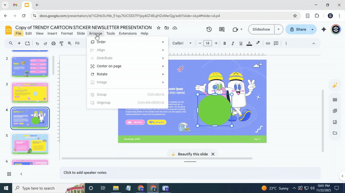
Task: Open the text color picker
Action: pyautogui.click(x=249, y=43)
